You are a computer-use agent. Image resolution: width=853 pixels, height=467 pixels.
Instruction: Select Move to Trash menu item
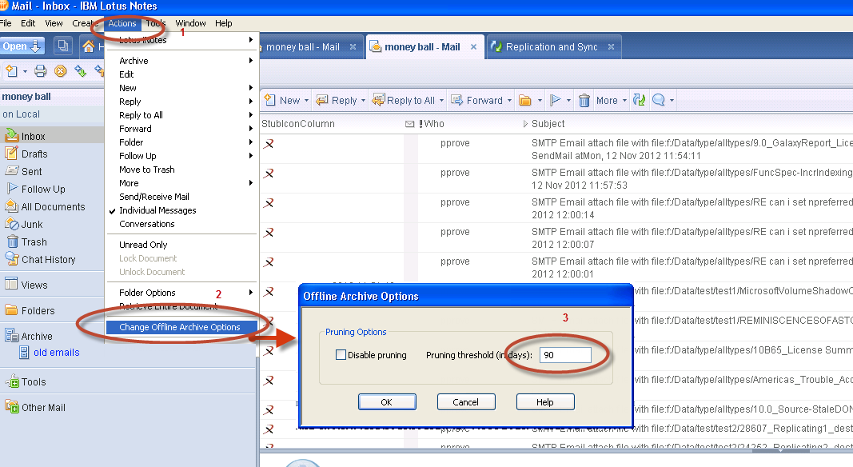181,170
